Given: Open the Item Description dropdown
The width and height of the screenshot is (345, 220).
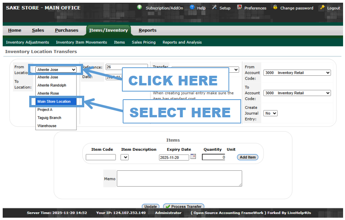Looking at the screenshot, I should tap(125, 157).
